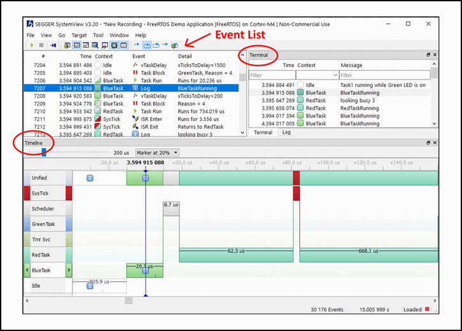Click the CPU Load chart toolbar icon
Screen dimensions: 462x331
coord(86,45)
